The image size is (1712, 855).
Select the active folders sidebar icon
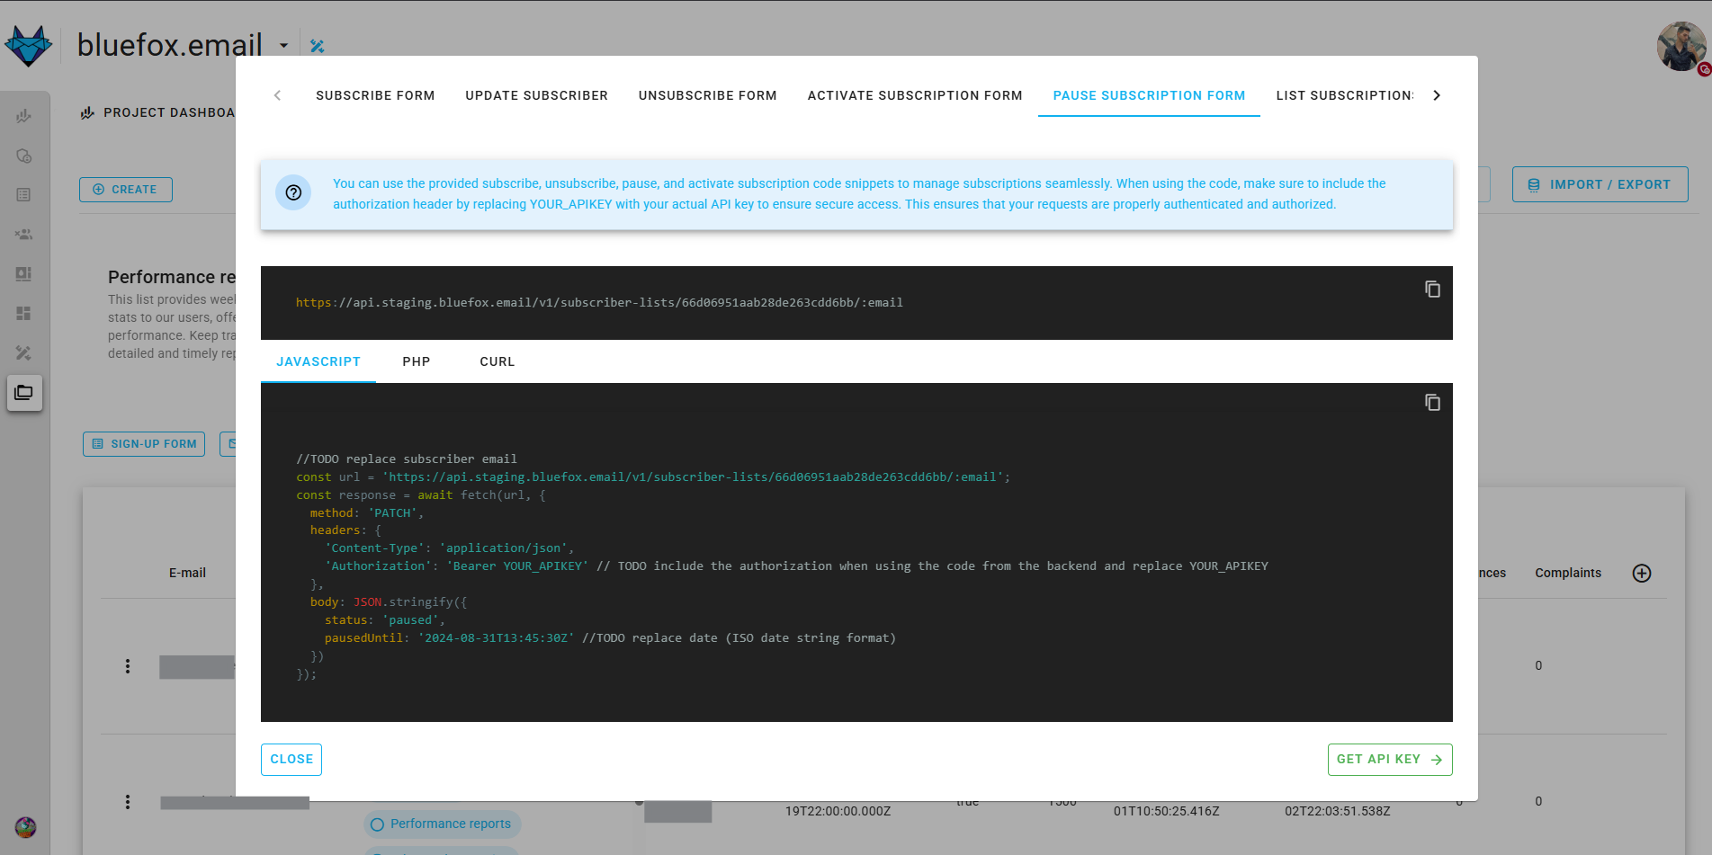[x=24, y=393]
